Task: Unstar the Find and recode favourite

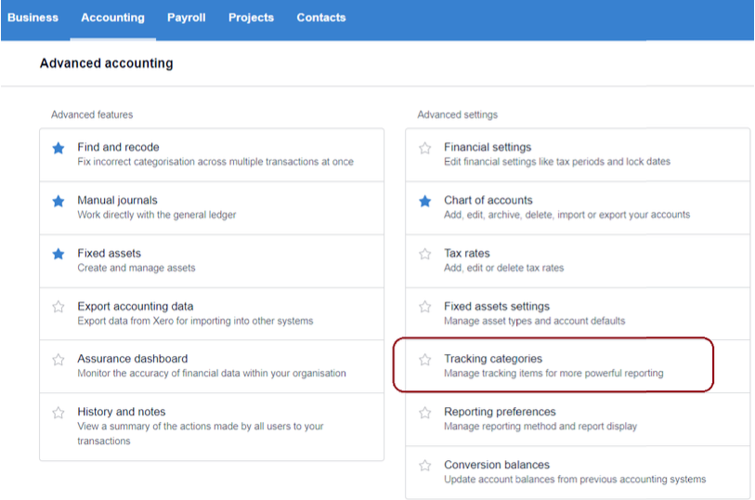Action: pyautogui.click(x=59, y=148)
